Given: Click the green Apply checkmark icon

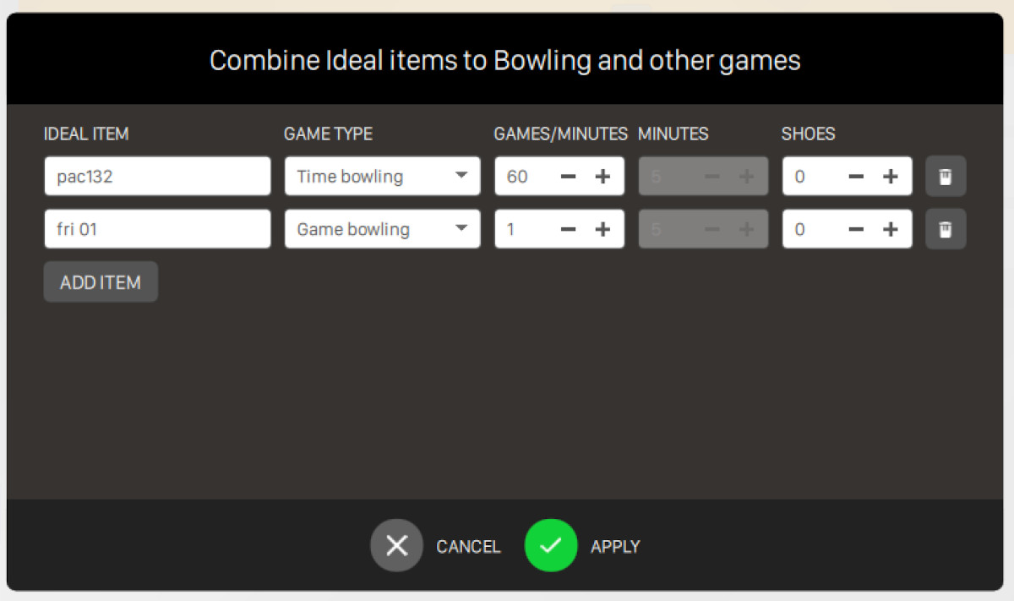Looking at the screenshot, I should tap(551, 546).
